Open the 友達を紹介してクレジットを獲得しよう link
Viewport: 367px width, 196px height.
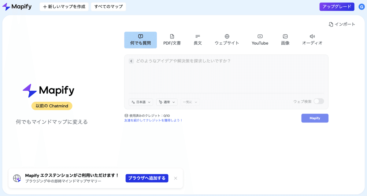pos(154,120)
